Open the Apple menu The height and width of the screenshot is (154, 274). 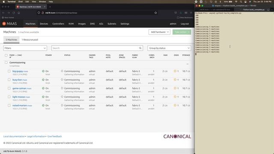(4, 2)
